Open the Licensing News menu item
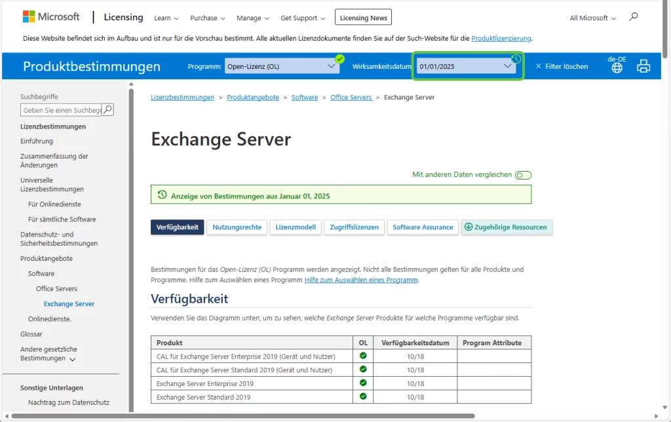The width and height of the screenshot is (671, 422). pyautogui.click(x=363, y=17)
